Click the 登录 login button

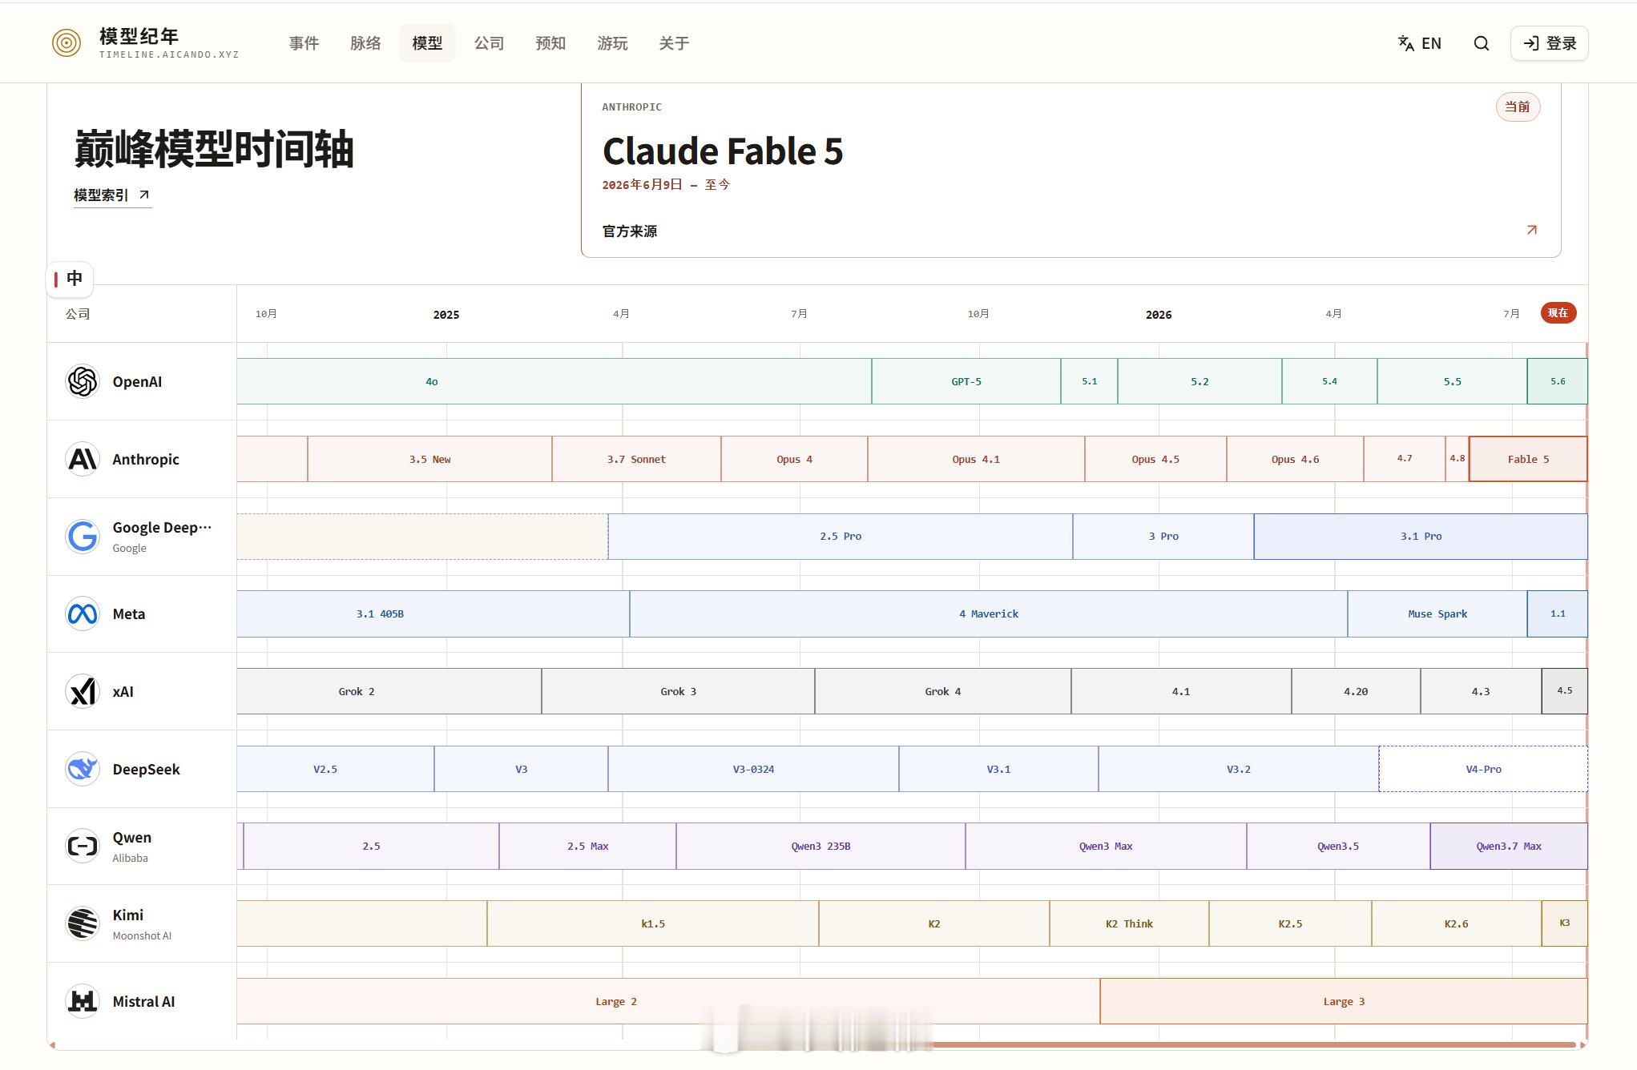click(x=1550, y=43)
